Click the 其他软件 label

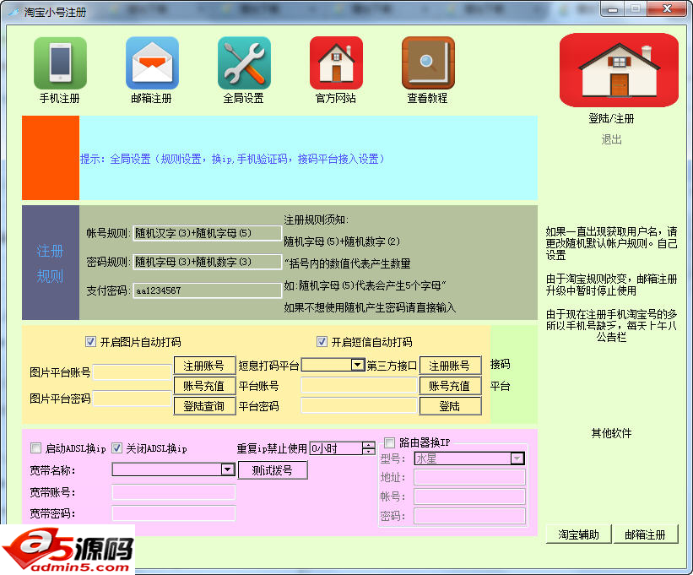coord(611,433)
